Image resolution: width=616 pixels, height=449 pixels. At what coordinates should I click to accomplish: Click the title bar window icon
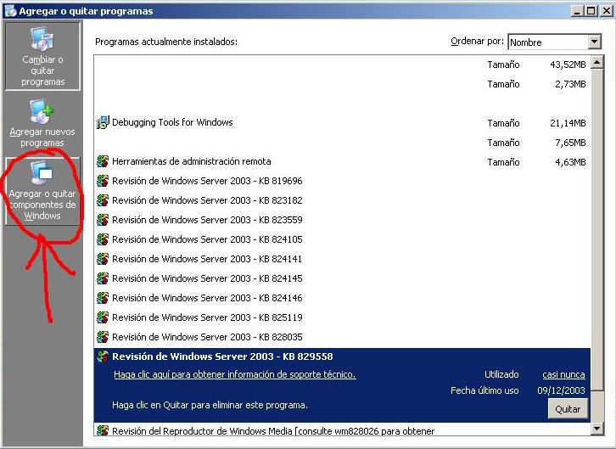tap(10, 11)
